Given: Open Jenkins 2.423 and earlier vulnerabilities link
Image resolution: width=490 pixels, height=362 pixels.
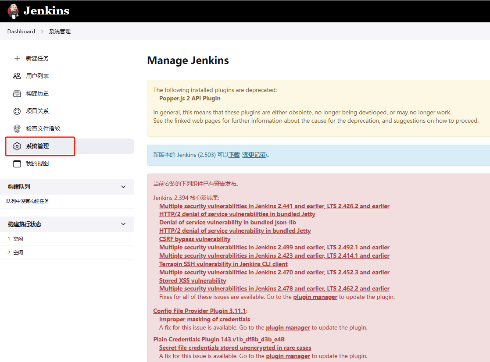Looking at the screenshot, I should (x=274, y=256).
